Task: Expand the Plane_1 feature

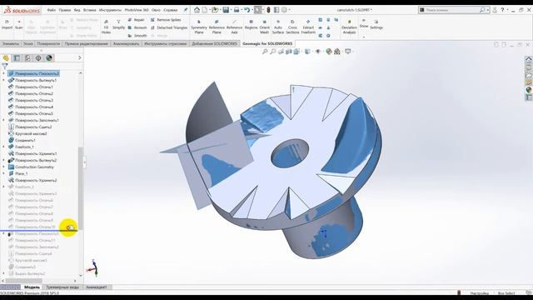Action: [x=3, y=173]
